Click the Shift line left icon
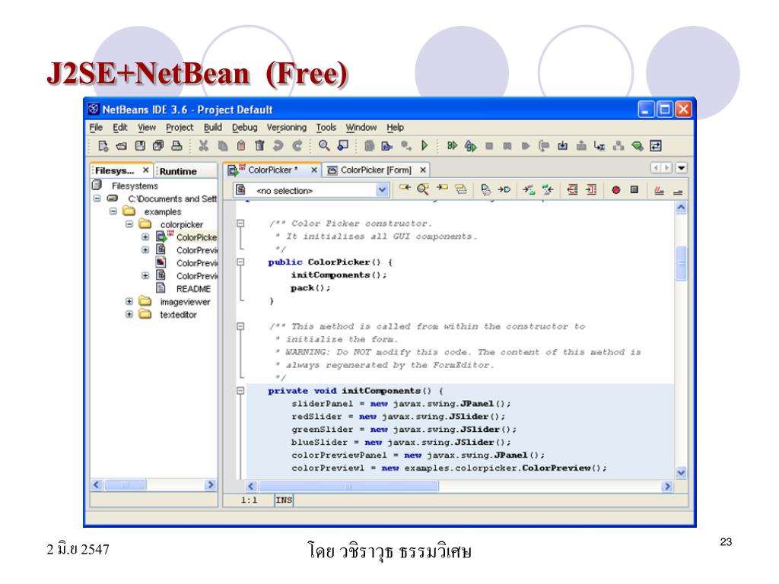The height and width of the screenshot is (584, 779). click(x=572, y=189)
